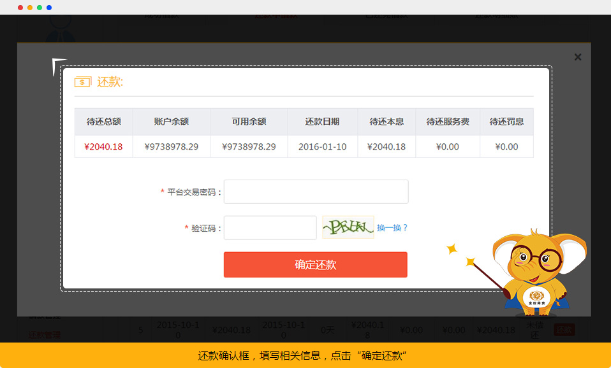Close the repayment dialog with the X
Image resolution: width=611 pixels, height=368 pixels.
(x=578, y=57)
